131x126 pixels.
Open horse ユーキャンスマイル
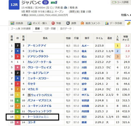coord(40,106)
